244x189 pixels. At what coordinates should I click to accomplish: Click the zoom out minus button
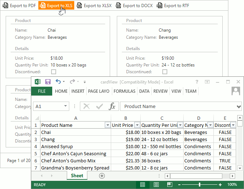[x=179, y=185]
